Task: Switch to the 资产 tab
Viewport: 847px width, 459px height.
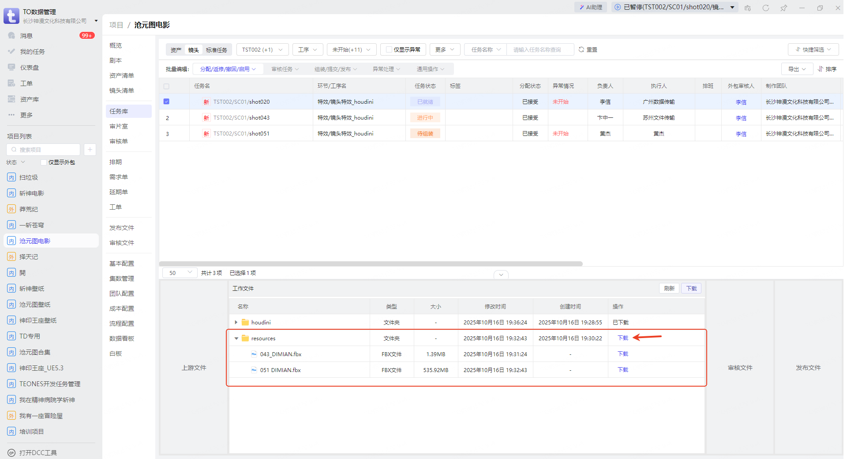Action: (x=176, y=50)
